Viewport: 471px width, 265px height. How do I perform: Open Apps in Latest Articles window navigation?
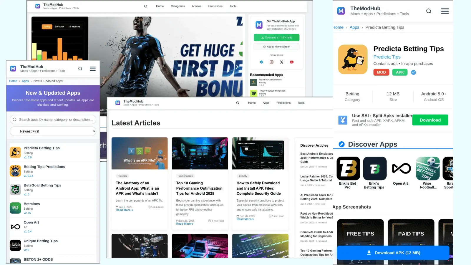(x=266, y=103)
